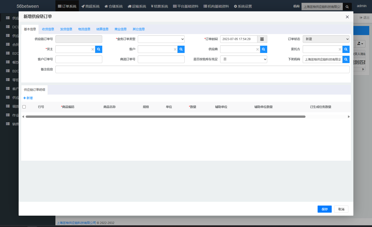Switch to the 商业信息 tab
This screenshot has width=372, height=227.
click(121, 29)
